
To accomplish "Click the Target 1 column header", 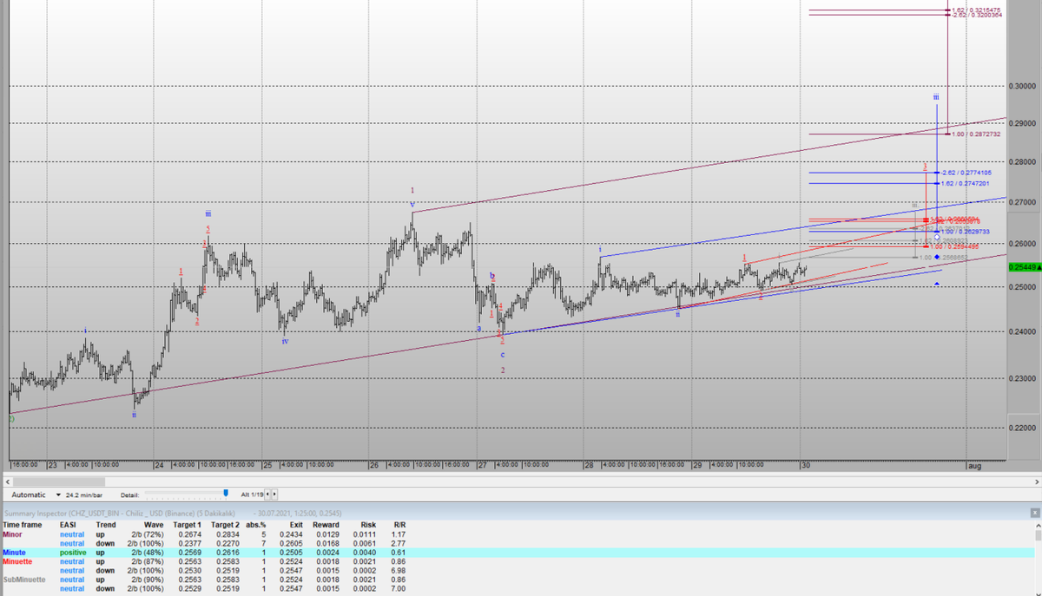I will 187,525.
